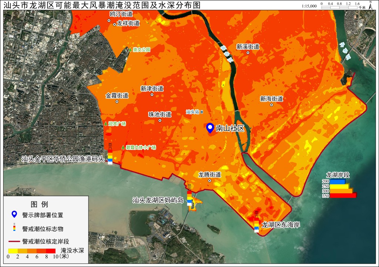Click the 碧霞文体小广场 label
Viewport: 379px width, 267px height.
[x=141, y=147]
